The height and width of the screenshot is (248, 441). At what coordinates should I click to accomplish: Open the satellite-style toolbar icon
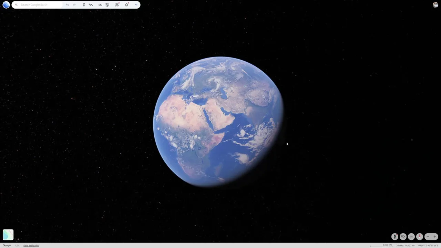tap(117, 5)
